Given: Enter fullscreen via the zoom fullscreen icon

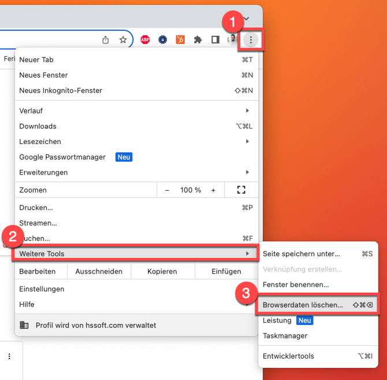Looking at the screenshot, I should (x=241, y=190).
